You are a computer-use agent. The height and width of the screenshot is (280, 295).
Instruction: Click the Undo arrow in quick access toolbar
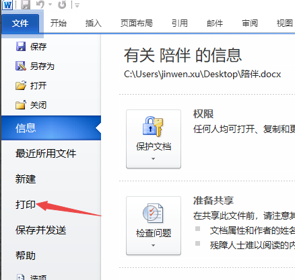coord(40,5)
